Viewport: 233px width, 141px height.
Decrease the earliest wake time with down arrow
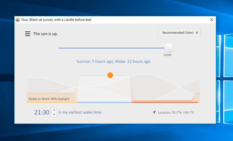[54, 114]
